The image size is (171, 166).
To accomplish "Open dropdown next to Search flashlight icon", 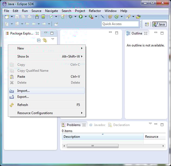I will 133,17.
